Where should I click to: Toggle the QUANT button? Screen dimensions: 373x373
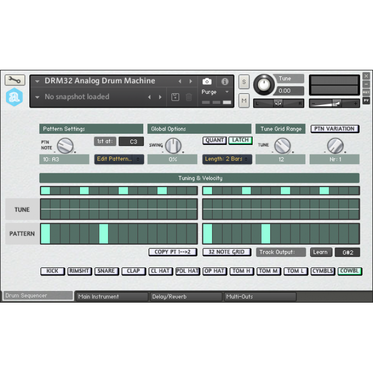[x=215, y=140]
